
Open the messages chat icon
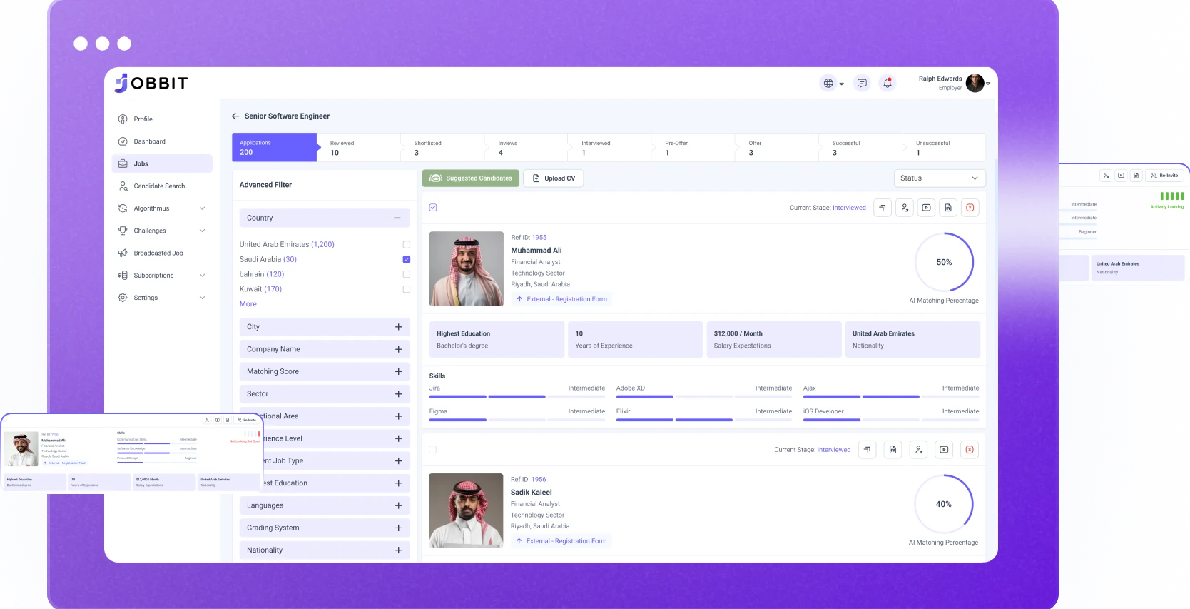click(x=862, y=84)
